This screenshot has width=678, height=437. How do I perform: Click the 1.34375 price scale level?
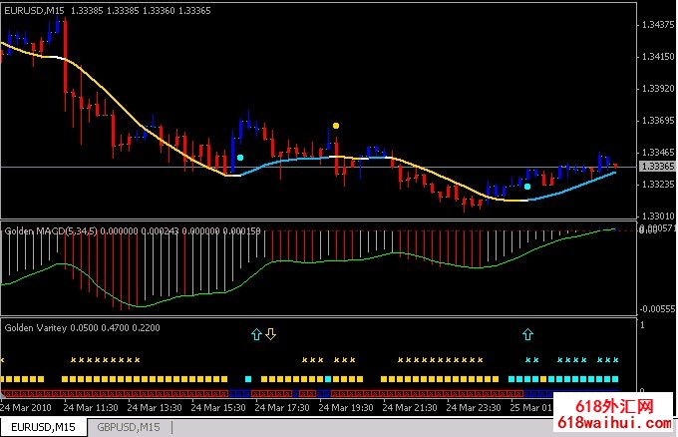(x=655, y=24)
